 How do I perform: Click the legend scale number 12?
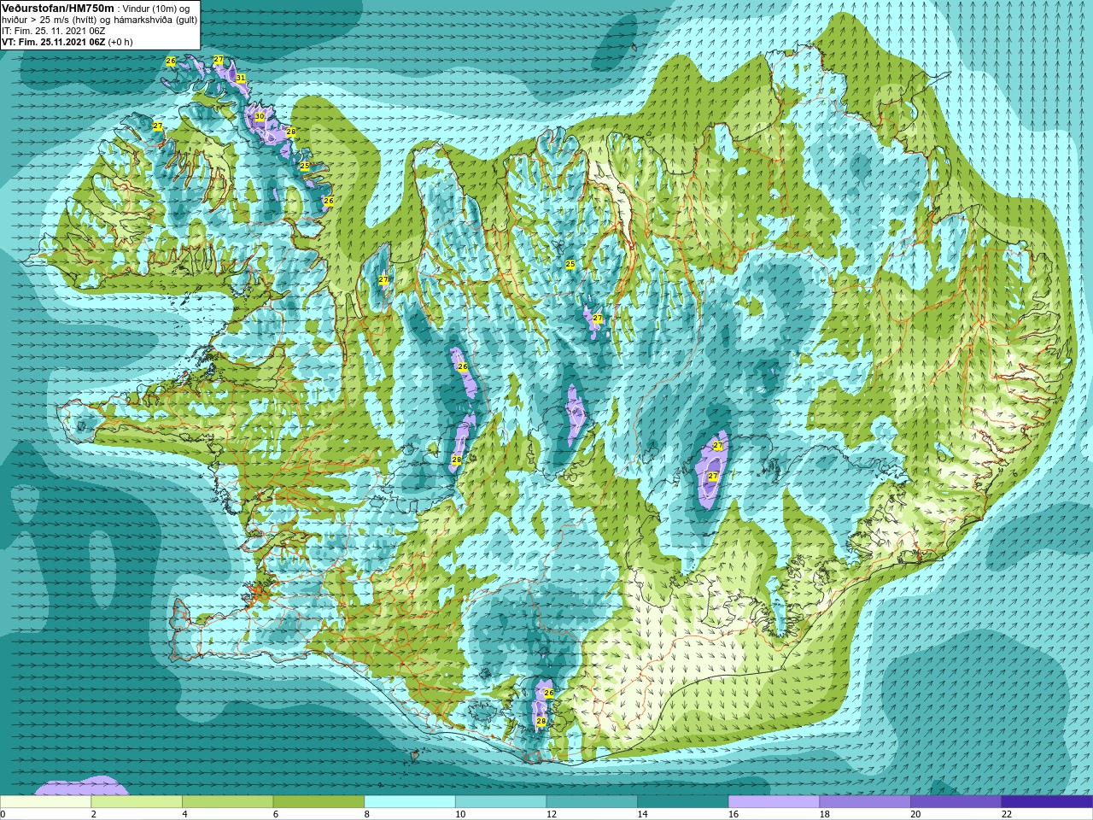[x=552, y=814]
